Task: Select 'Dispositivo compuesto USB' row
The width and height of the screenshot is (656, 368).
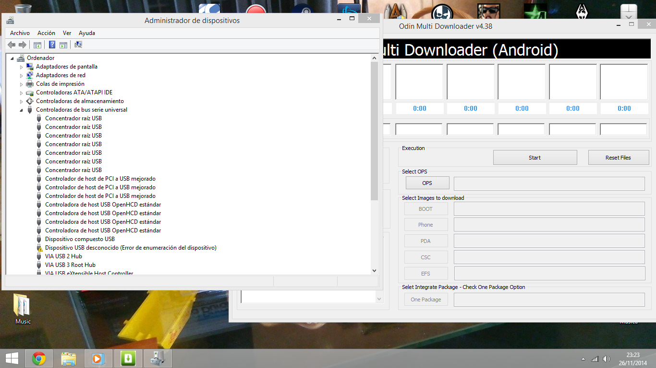Action: 80,239
